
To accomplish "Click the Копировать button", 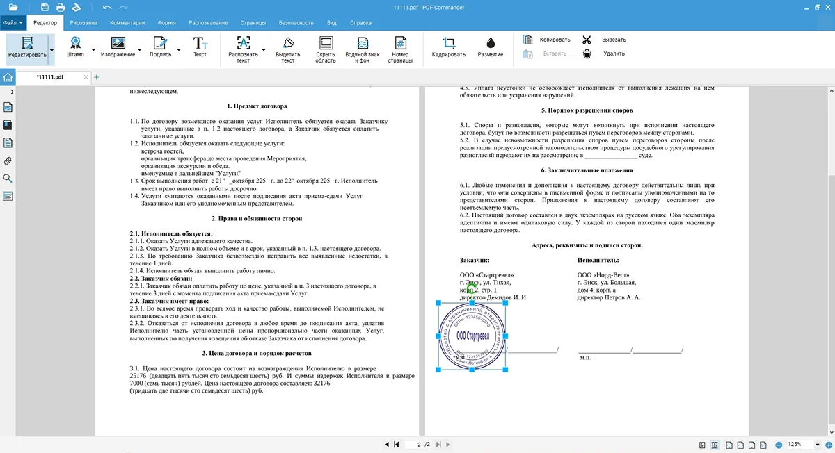I will pos(547,40).
